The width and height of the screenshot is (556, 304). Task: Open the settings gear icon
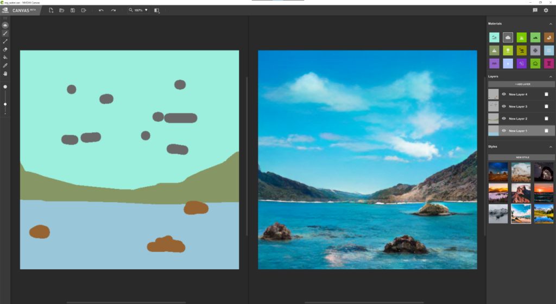(546, 10)
